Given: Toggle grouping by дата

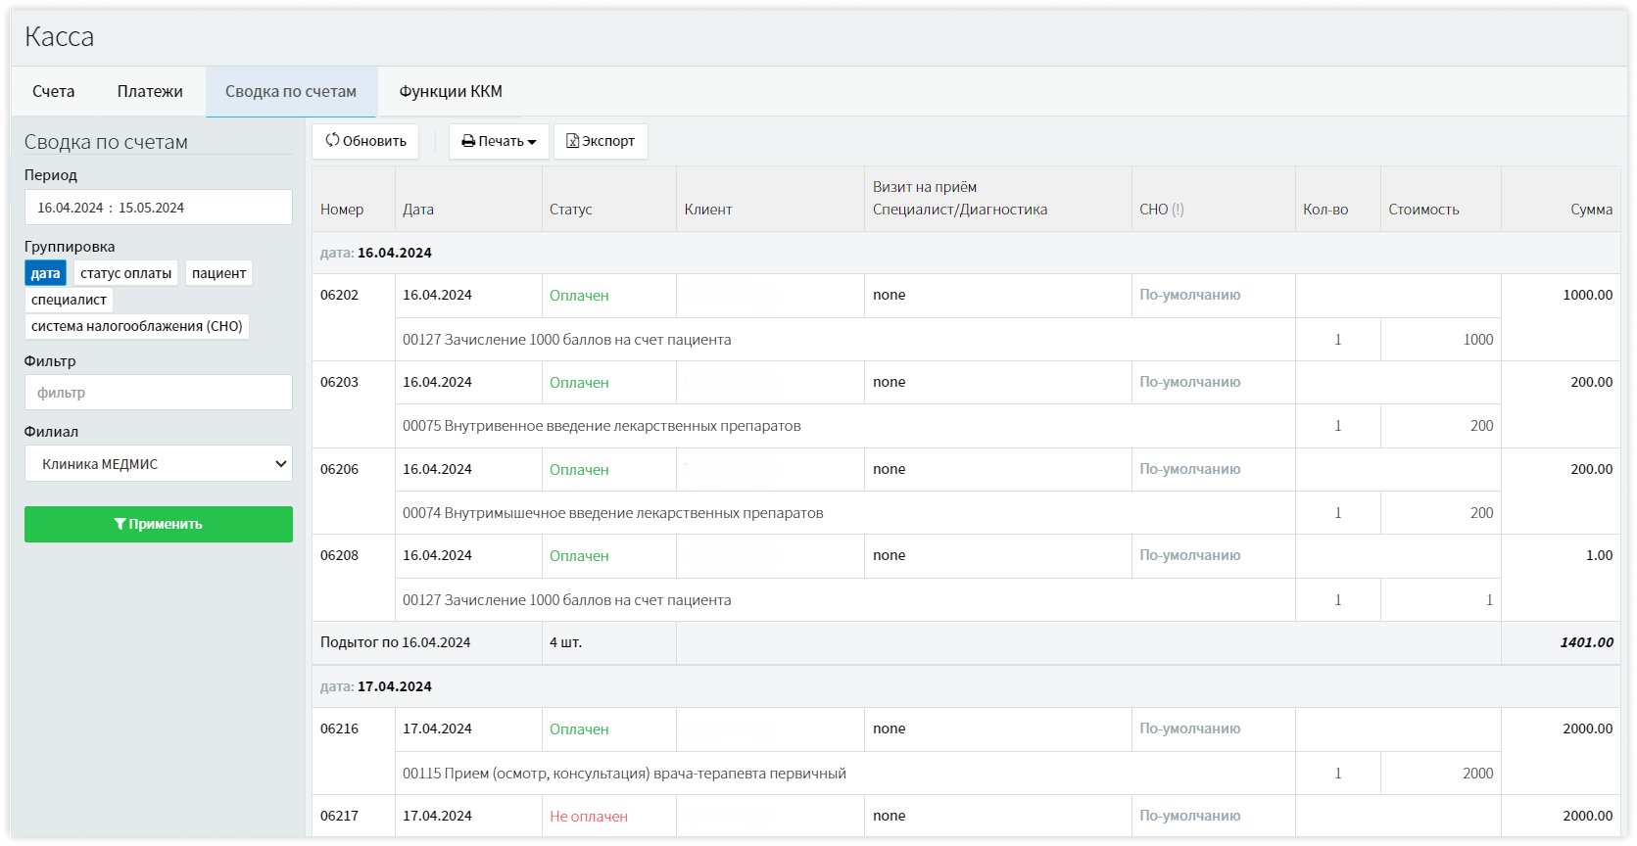Looking at the screenshot, I should click(x=45, y=273).
